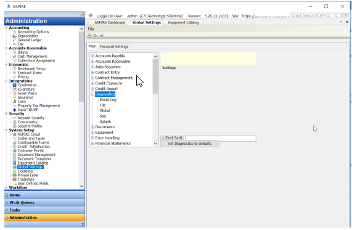Click the Customer Portal icon

click(x=15, y=150)
